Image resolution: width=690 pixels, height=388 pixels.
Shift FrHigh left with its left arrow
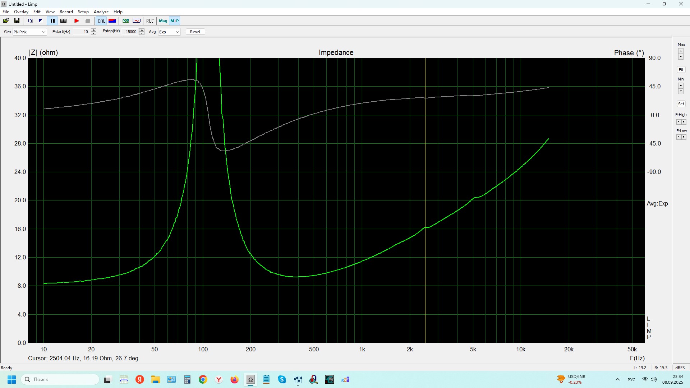[679, 122]
